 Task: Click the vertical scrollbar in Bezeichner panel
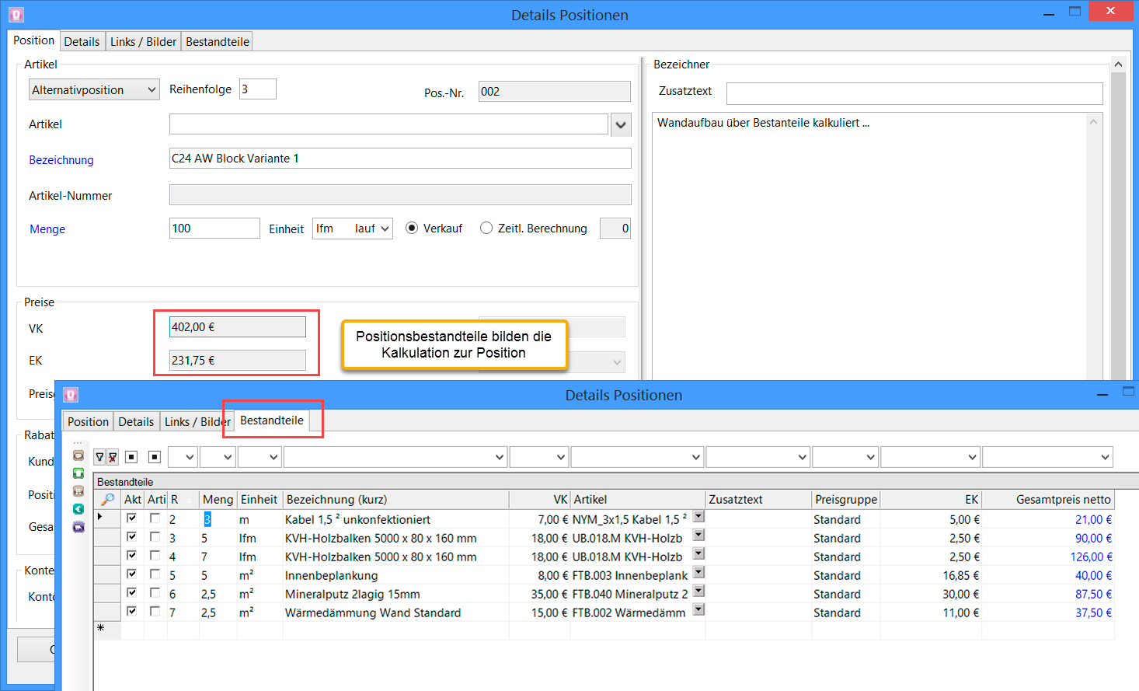(1118, 218)
